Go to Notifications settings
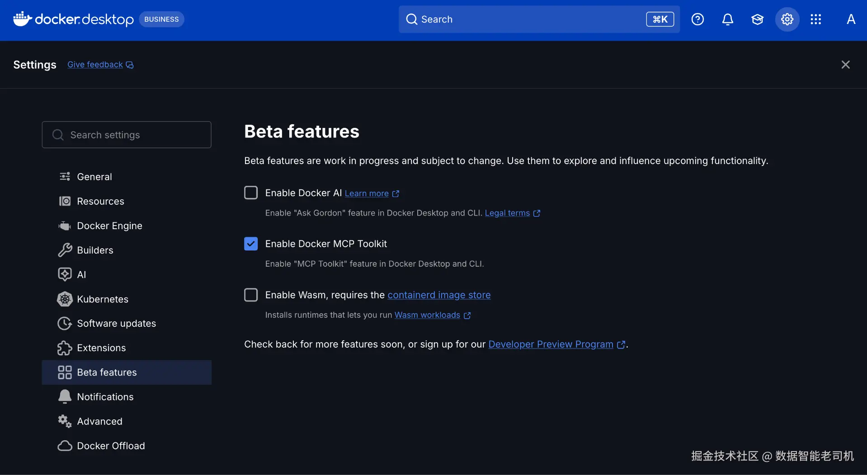The width and height of the screenshot is (867, 475). (x=127, y=396)
